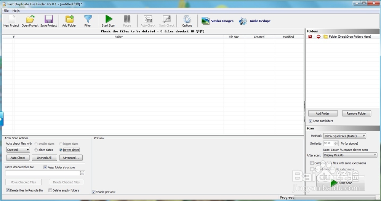Open the After scan Display Results dropdown
This screenshot has width=381, height=201.
point(350,155)
